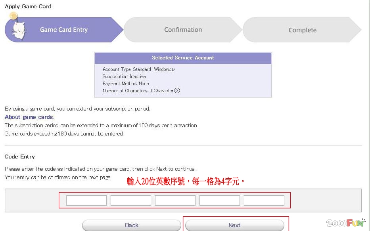
Task: Click the Number of Characters line
Action: pyautogui.click(x=141, y=91)
